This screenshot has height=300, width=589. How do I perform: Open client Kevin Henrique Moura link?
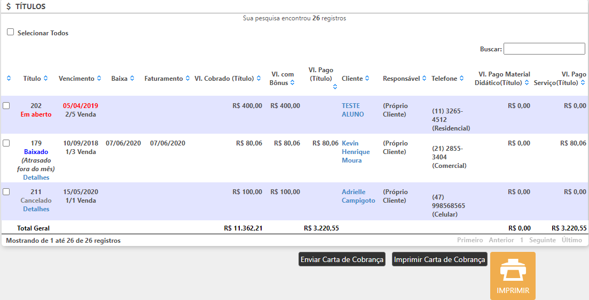click(356, 152)
